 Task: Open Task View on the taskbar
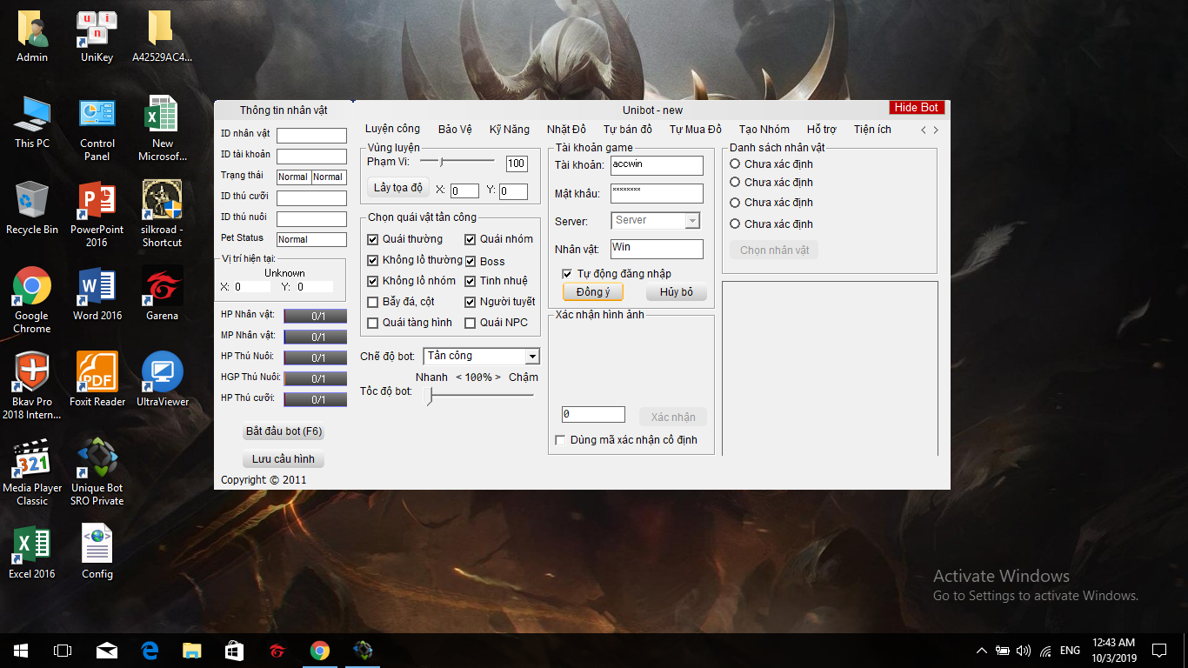(63, 651)
